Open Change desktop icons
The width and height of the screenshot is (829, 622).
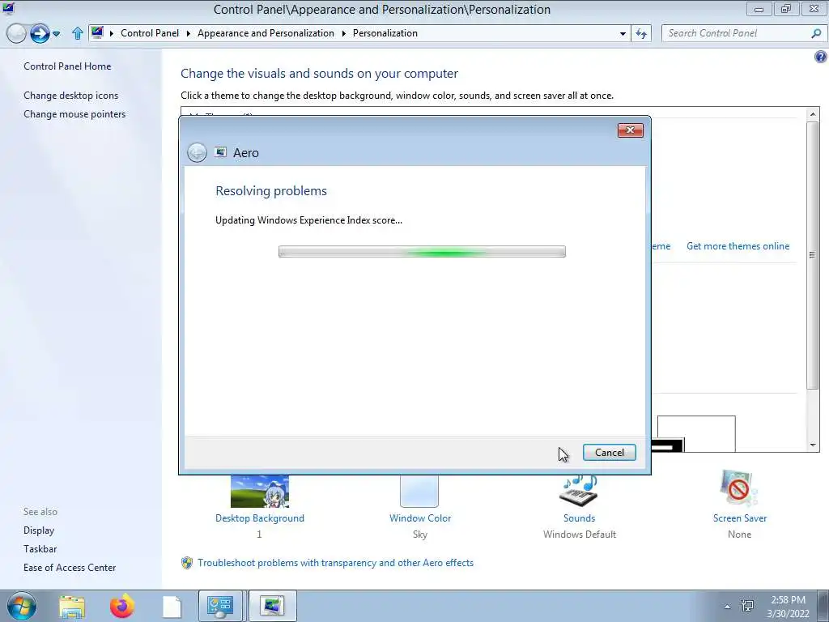click(x=71, y=96)
